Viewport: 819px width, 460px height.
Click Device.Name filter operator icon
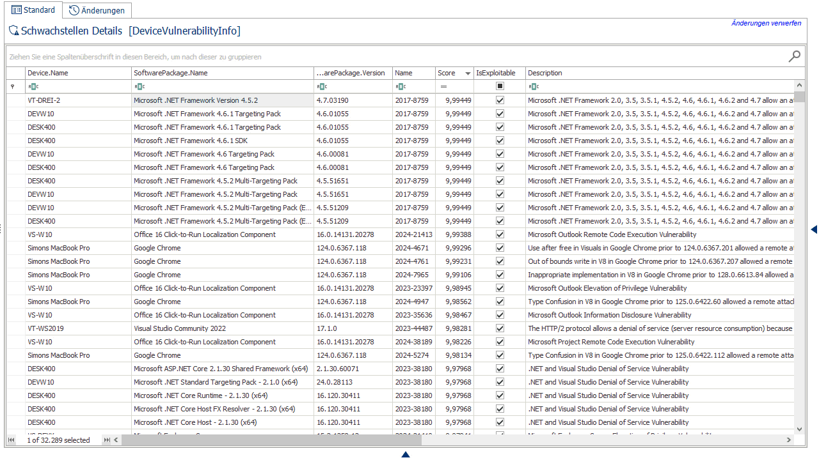tap(33, 86)
